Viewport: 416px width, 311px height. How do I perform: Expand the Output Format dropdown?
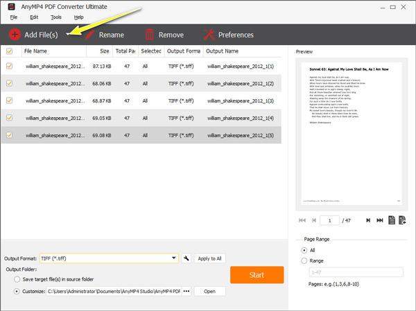coord(174,258)
